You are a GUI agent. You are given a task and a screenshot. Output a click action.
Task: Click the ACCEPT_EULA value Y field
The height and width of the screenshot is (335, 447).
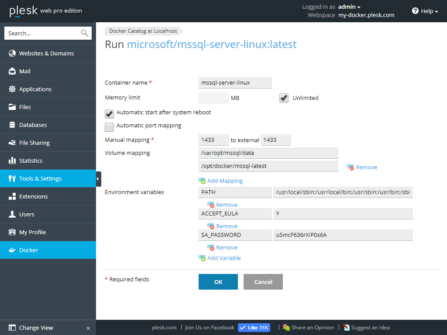pos(343,214)
